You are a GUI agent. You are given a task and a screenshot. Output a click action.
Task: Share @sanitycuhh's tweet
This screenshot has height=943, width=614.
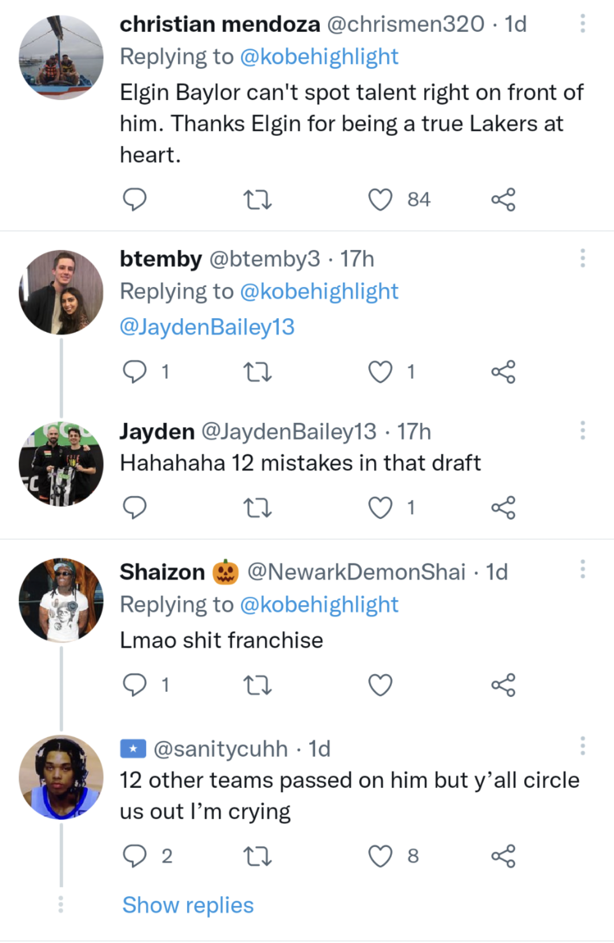click(x=503, y=856)
